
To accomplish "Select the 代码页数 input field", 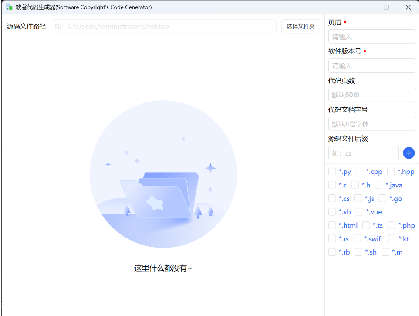I will (372, 95).
